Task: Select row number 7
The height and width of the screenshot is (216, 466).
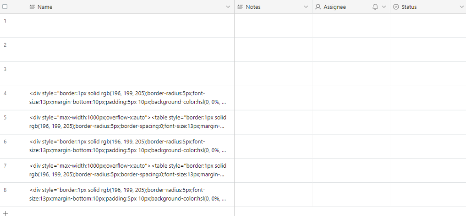Action: click(5, 165)
